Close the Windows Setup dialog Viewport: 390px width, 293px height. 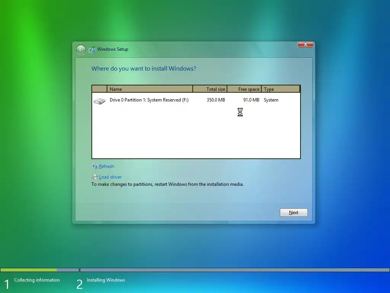(305, 44)
